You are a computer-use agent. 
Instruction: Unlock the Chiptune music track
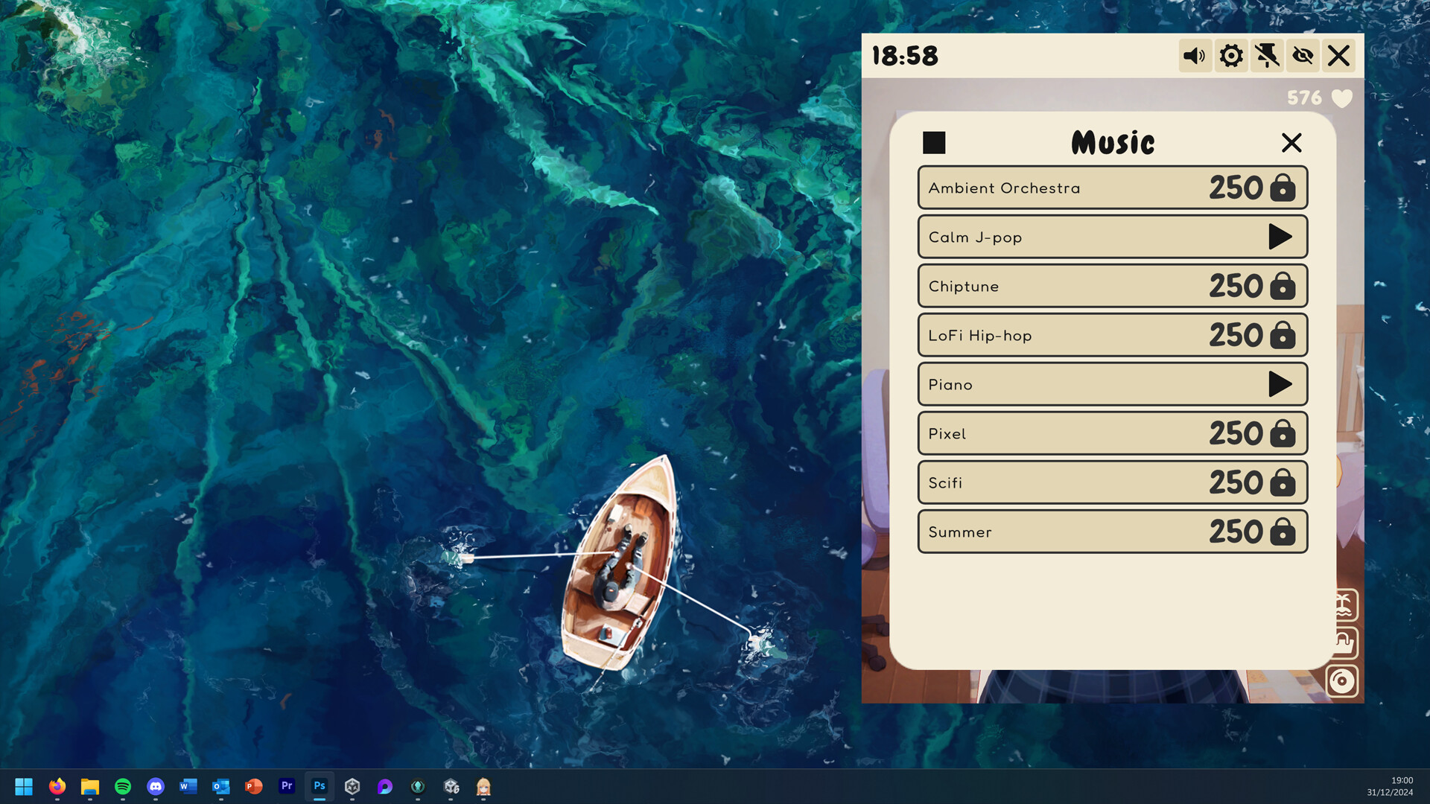coord(1283,286)
